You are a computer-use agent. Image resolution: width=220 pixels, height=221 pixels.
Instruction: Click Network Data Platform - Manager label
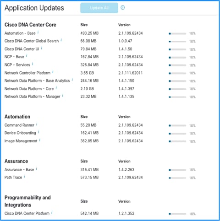(33, 97)
